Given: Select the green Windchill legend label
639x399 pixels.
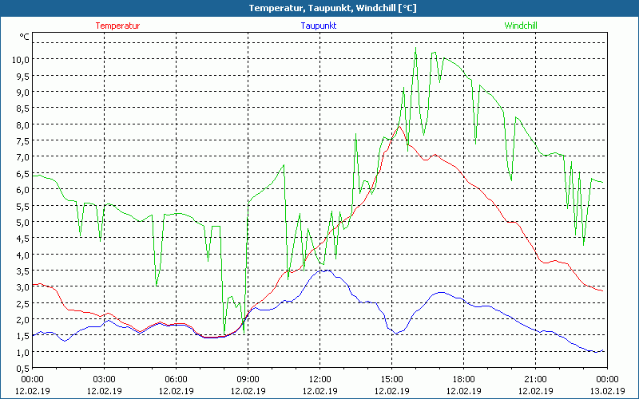Looking at the screenshot, I should pyautogui.click(x=521, y=26).
